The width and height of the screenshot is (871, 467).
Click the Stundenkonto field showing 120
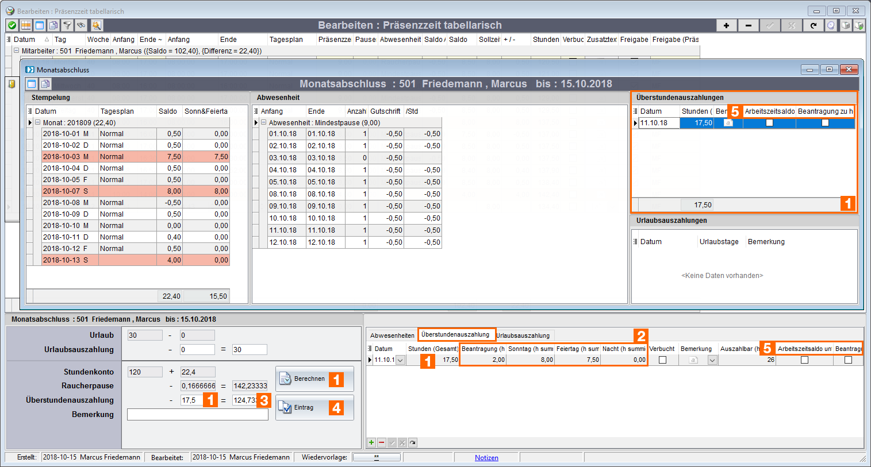pos(145,372)
